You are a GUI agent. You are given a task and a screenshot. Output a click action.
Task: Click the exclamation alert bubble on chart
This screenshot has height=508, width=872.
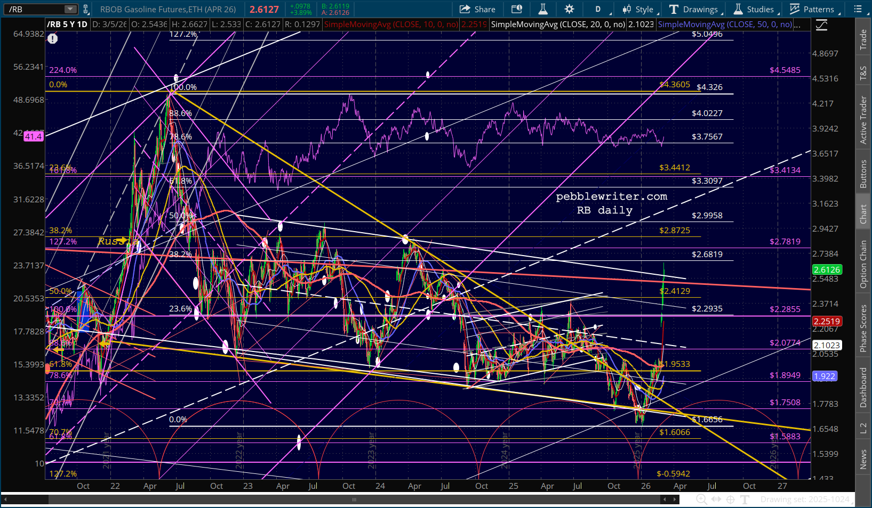pyautogui.click(x=52, y=38)
